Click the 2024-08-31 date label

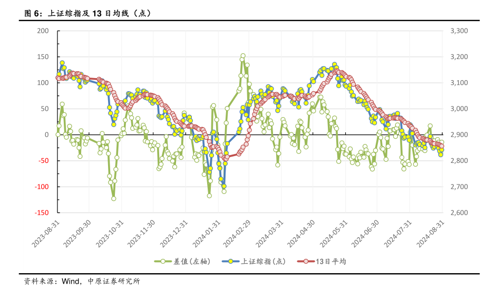[x=430, y=233]
